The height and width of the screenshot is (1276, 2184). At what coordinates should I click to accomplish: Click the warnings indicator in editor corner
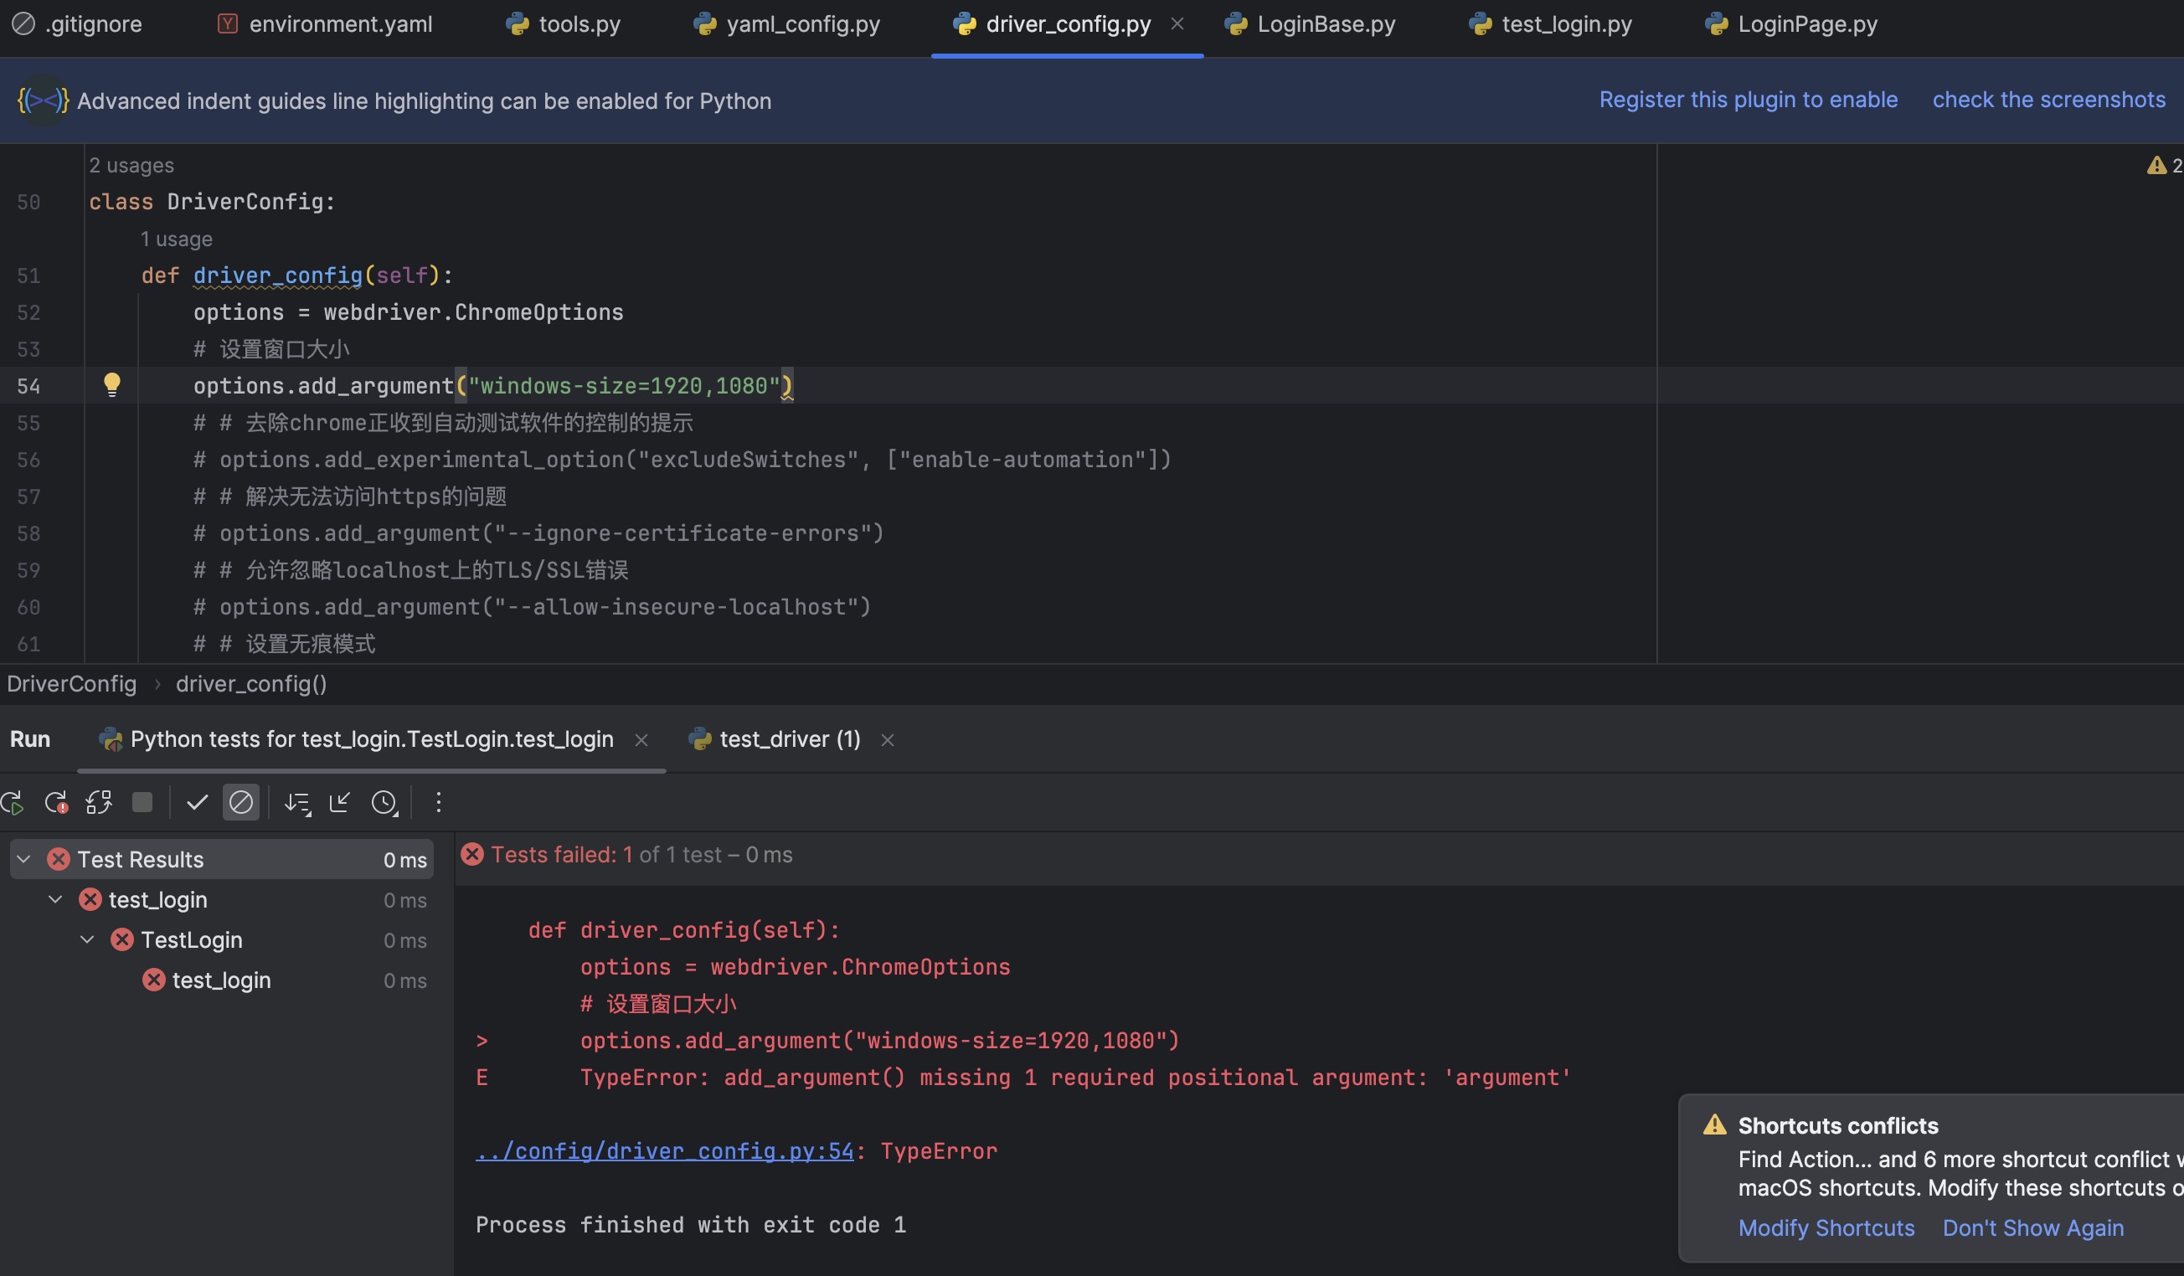point(2164,165)
